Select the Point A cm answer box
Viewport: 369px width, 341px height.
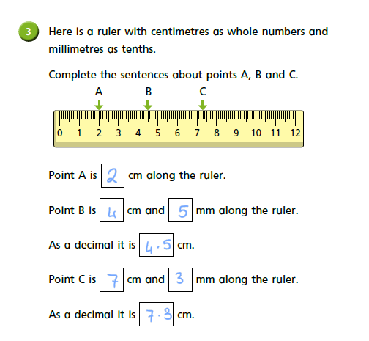coord(113,175)
